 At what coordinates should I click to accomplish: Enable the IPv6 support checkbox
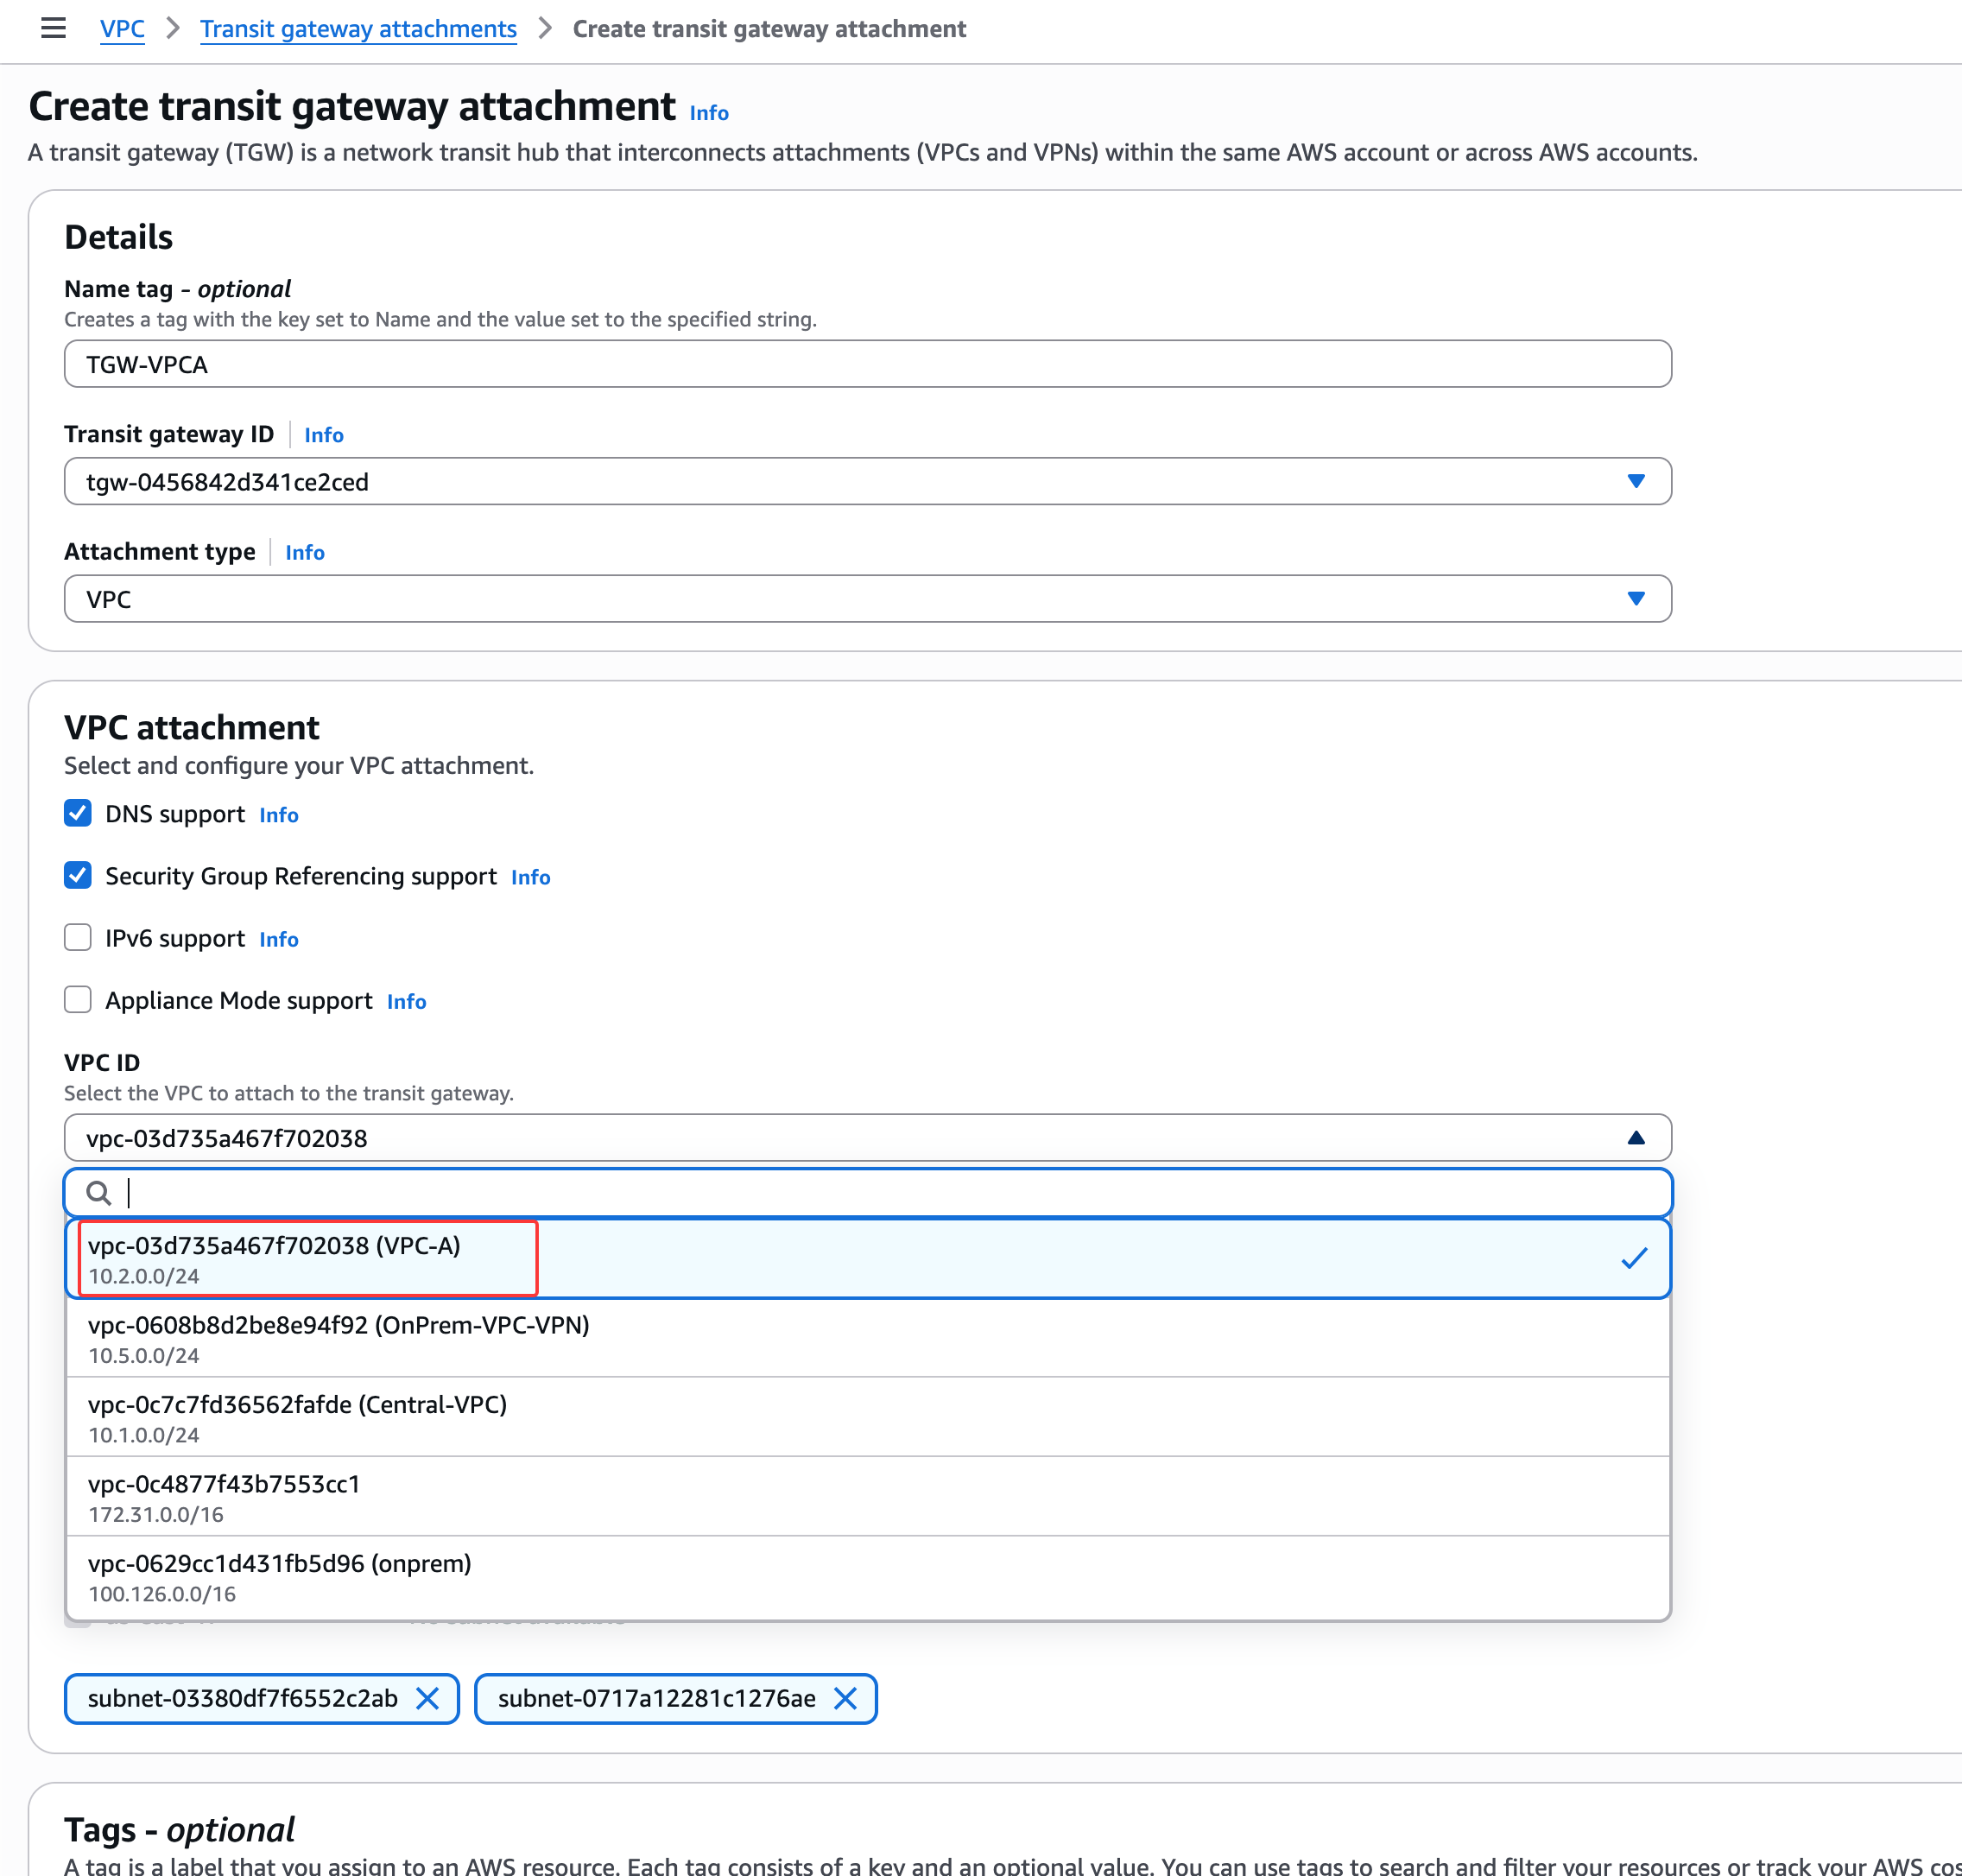coord(78,937)
